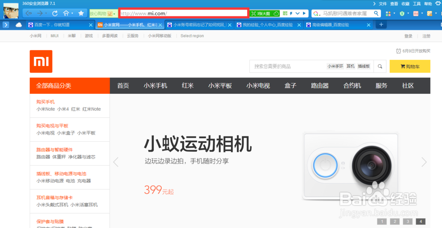The width and height of the screenshot is (442, 228).
Task: Submit the site search magnifier button
Action: click(380, 66)
